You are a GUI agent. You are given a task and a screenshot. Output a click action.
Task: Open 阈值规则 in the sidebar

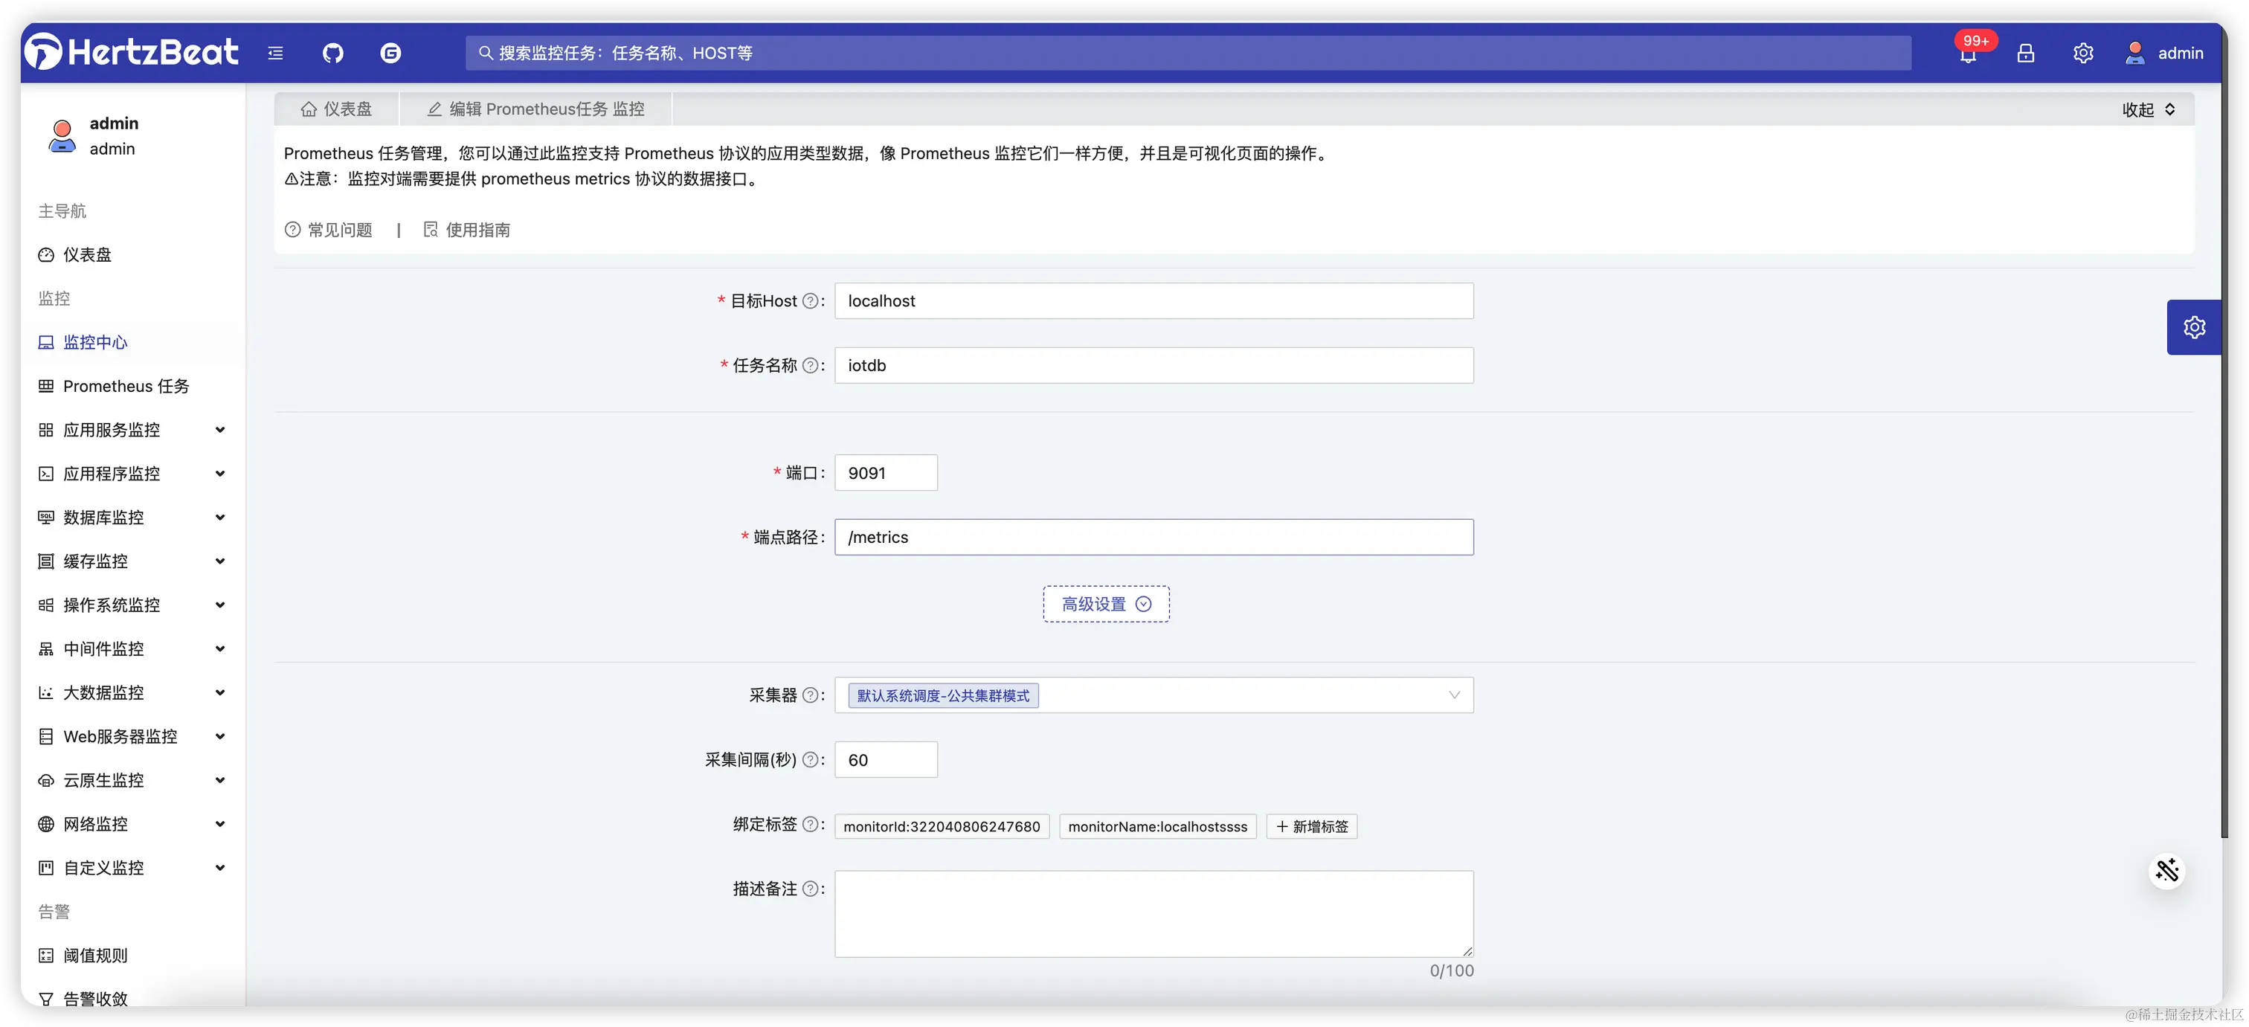click(x=131, y=956)
